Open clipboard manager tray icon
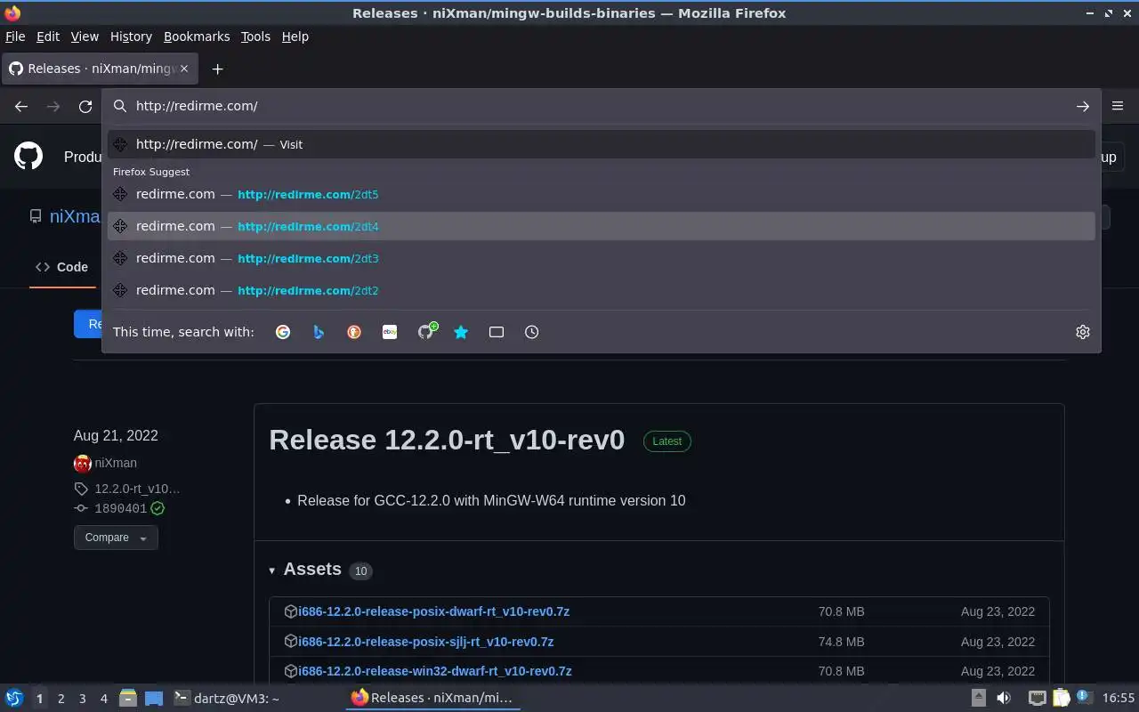 coord(1061,698)
